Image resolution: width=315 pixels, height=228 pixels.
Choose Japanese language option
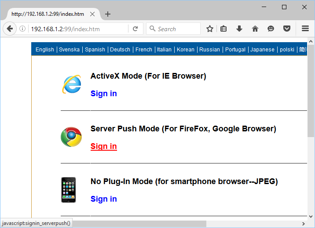tap(262, 50)
